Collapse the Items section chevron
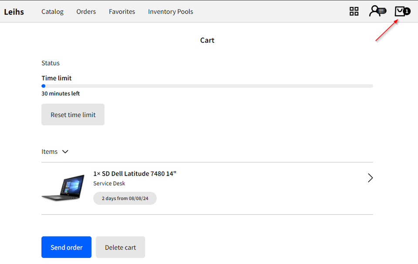 [65, 152]
